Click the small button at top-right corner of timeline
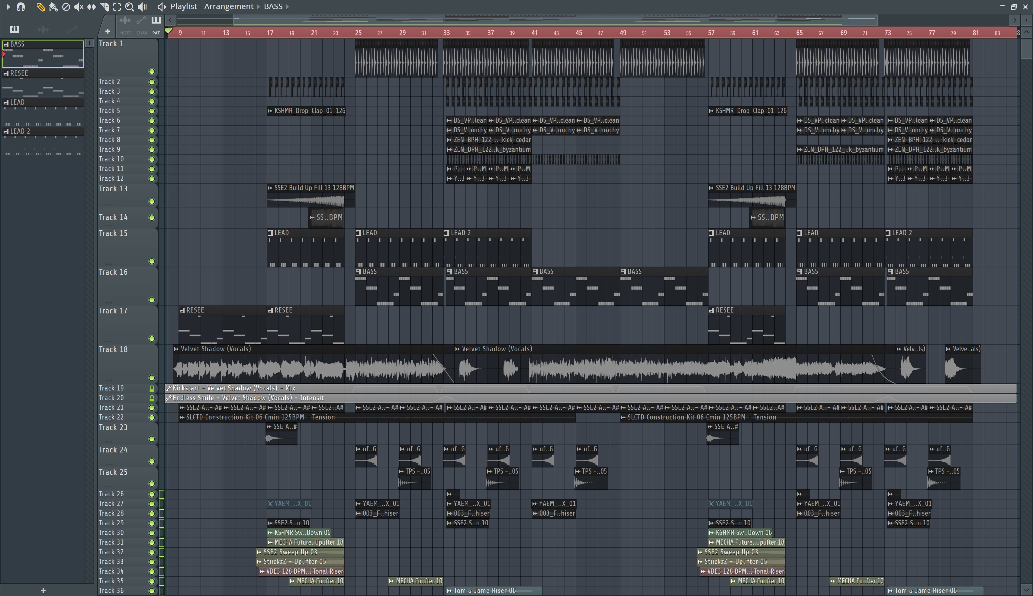Image resolution: width=1033 pixels, height=596 pixels. [1026, 20]
